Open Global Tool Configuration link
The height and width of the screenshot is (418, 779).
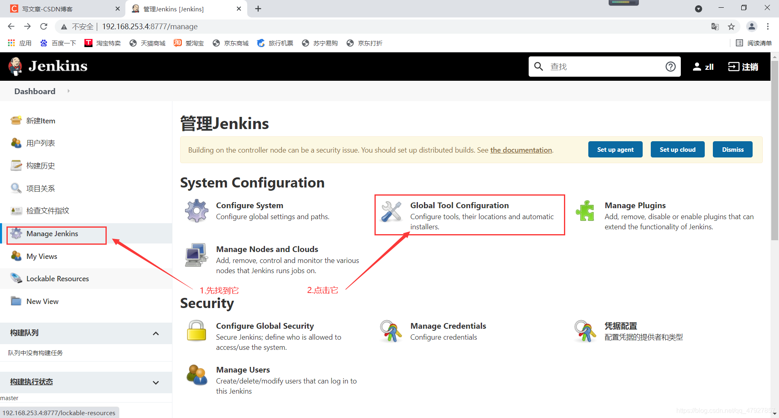pyautogui.click(x=459, y=205)
